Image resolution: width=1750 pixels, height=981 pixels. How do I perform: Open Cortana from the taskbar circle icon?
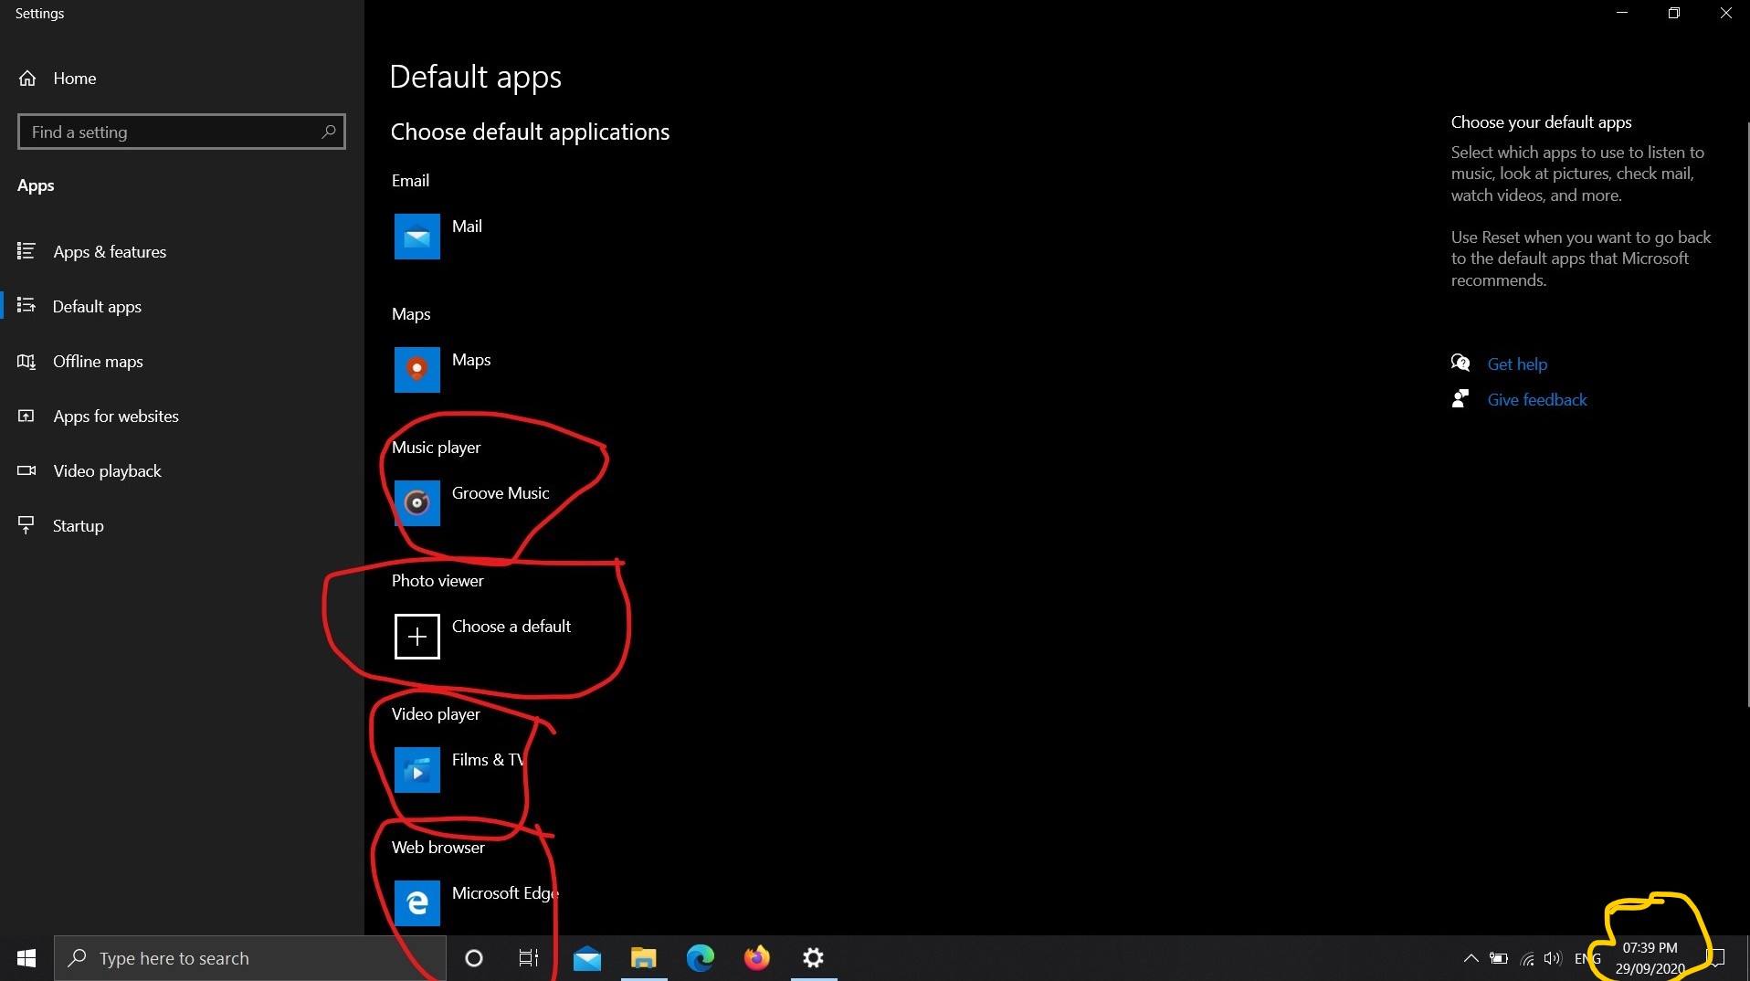[x=473, y=958]
